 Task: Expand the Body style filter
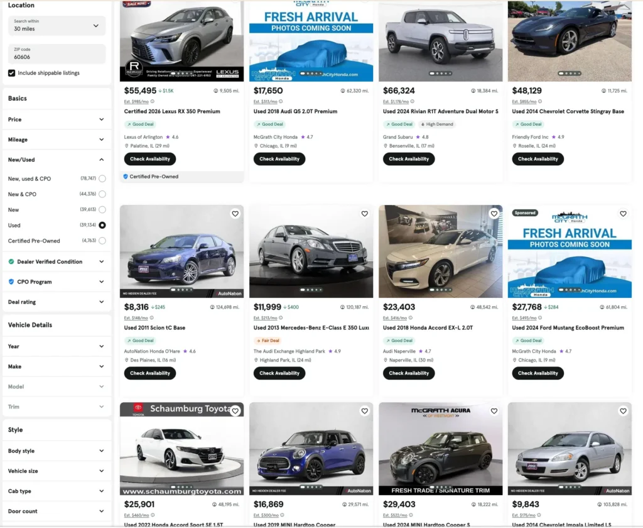[57, 451]
